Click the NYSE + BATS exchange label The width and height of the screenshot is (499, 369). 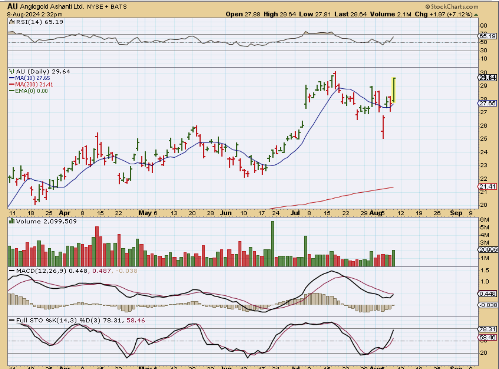click(x=107, y=7)
